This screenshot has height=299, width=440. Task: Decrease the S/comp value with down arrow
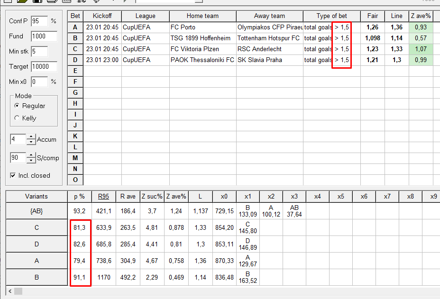(x=31, y=160)
